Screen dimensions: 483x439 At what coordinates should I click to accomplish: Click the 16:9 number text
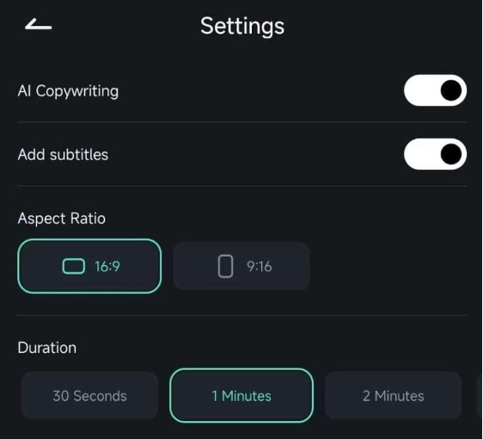point(107,267)
